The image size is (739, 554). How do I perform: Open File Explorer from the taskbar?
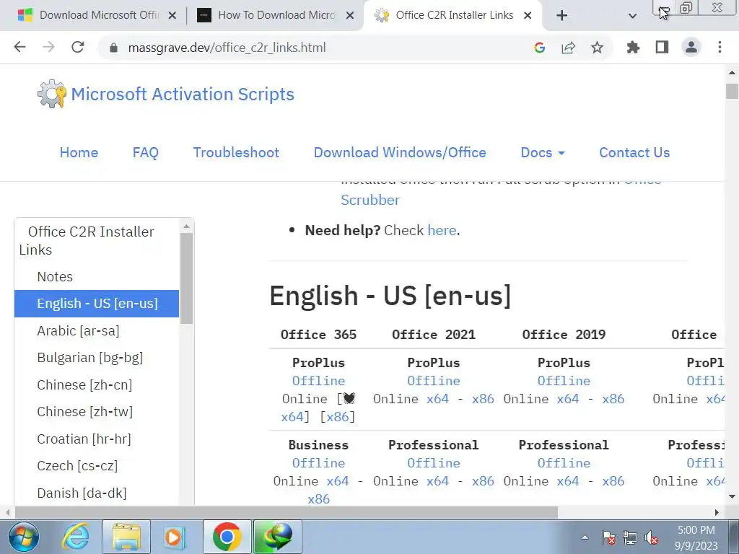point(126,537)
